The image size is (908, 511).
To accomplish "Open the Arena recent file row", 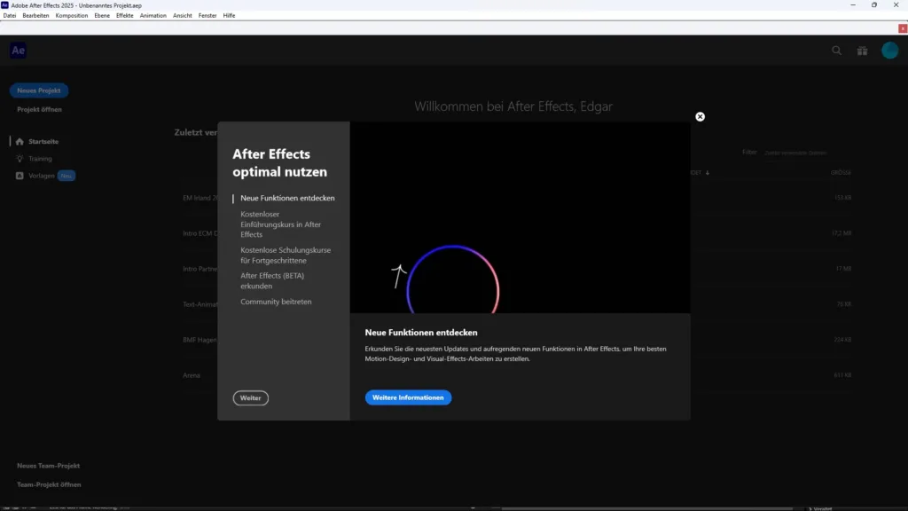I will coord(192,375).
